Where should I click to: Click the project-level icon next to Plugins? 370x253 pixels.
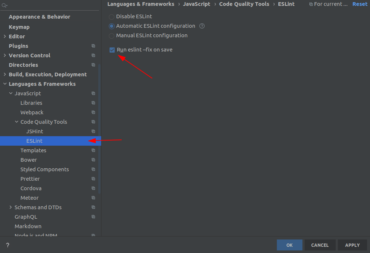coord(93,46)
